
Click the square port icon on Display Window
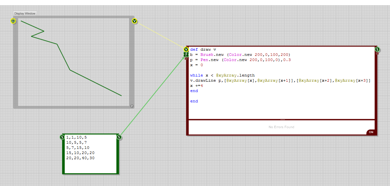(13, 21)
